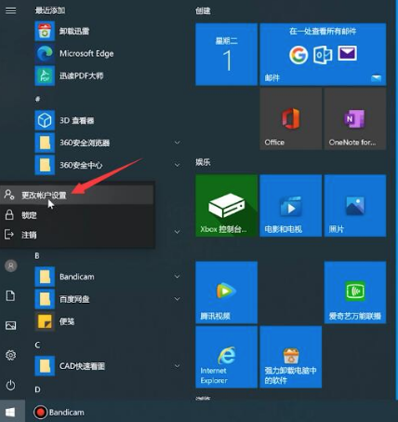
Task: Open the Pictures icon in sidebar
Action: [11, 325]
